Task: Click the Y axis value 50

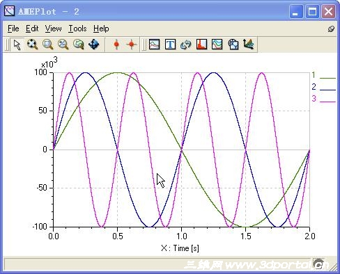Action: (x=42, y=111)
